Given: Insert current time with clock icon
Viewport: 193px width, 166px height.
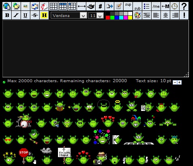Looking at the screenshot, I should pyautogui.click(x=175, y=6).
